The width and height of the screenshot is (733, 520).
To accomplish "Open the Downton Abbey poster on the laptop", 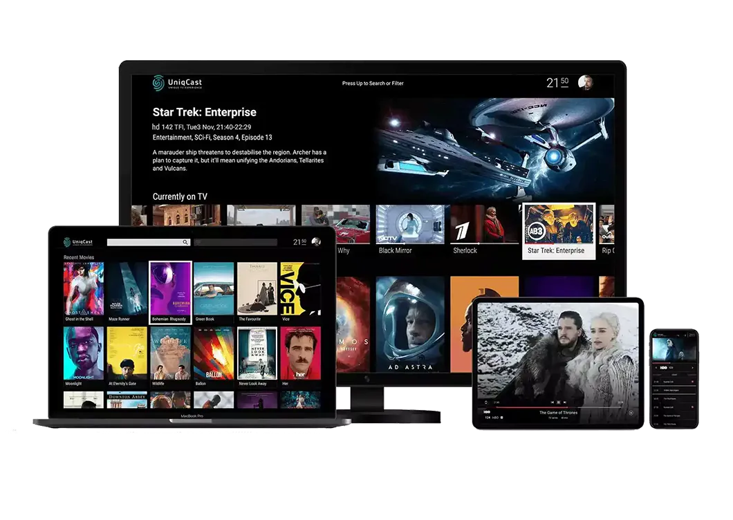I will 127,400.
